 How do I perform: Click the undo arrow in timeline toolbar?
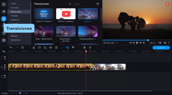coord(11,48)
